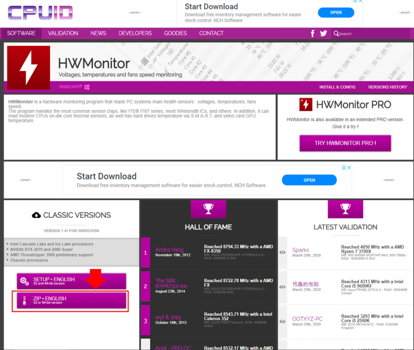Image resolution: width=414 pixels, height=350 pixels.
Task: Close the top banner ad
Action: point(360,1)
